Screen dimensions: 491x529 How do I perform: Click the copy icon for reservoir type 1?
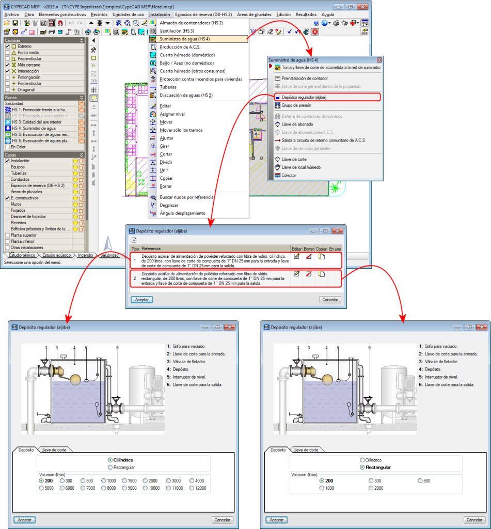tap(322, 256)
